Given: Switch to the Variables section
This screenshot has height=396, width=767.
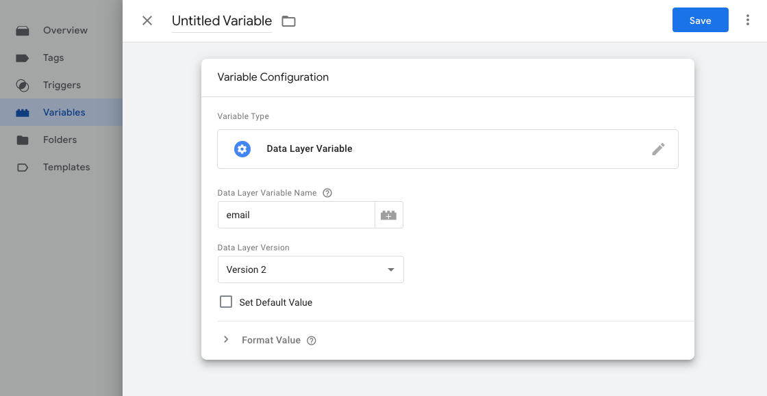Looking at the screenshot, I should tap(23, 112).
